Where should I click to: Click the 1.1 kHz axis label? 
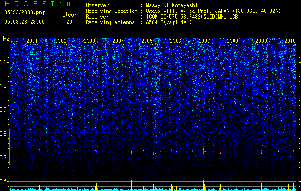tap(4, 62)
